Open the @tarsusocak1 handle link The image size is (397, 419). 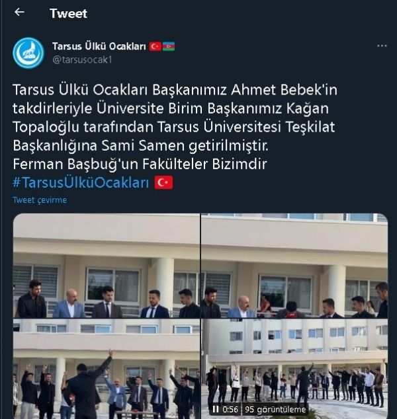pyautogui.click(x=82, y=59)
